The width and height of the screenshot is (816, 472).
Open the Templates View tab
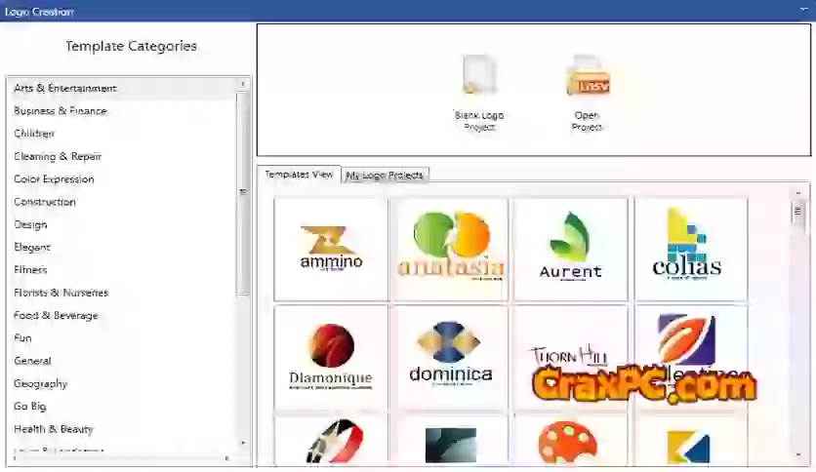(x=300, y=175)
